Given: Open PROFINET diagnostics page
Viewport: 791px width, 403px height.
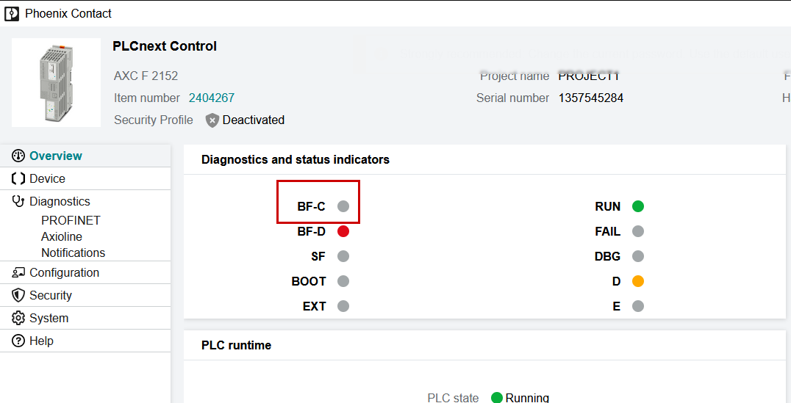Looking at the screenshot, I should [71, 220].
